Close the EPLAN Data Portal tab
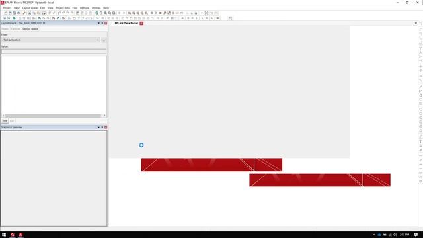This screenshot has width=423, height=238. [141, 24]
